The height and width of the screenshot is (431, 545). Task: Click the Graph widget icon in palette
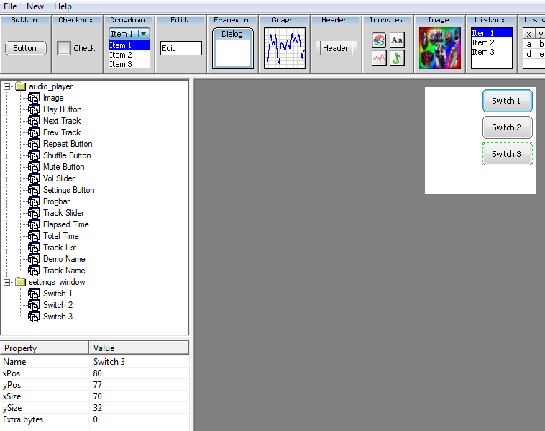point(284,48)
